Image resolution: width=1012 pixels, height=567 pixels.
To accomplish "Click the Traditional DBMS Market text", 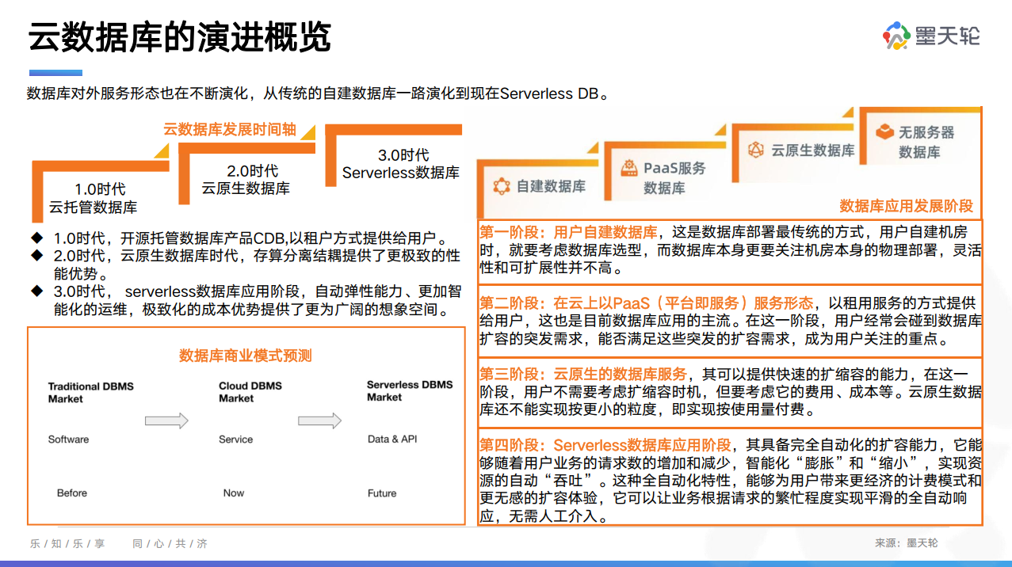I will tap(91, 393).
